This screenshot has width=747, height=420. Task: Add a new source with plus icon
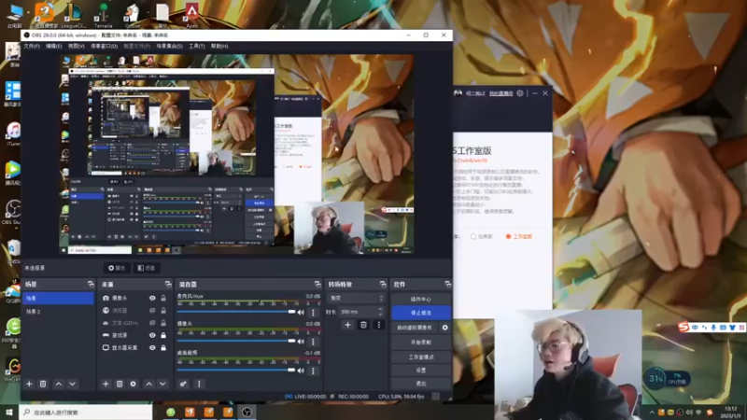(106, 384)
